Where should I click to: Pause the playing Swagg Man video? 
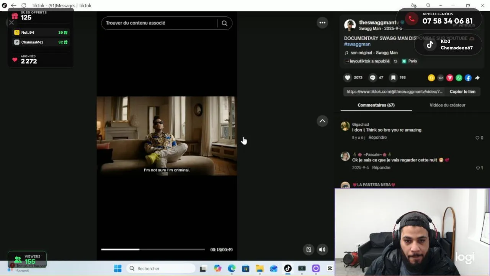pyautogui.click(x=167, y=136)
